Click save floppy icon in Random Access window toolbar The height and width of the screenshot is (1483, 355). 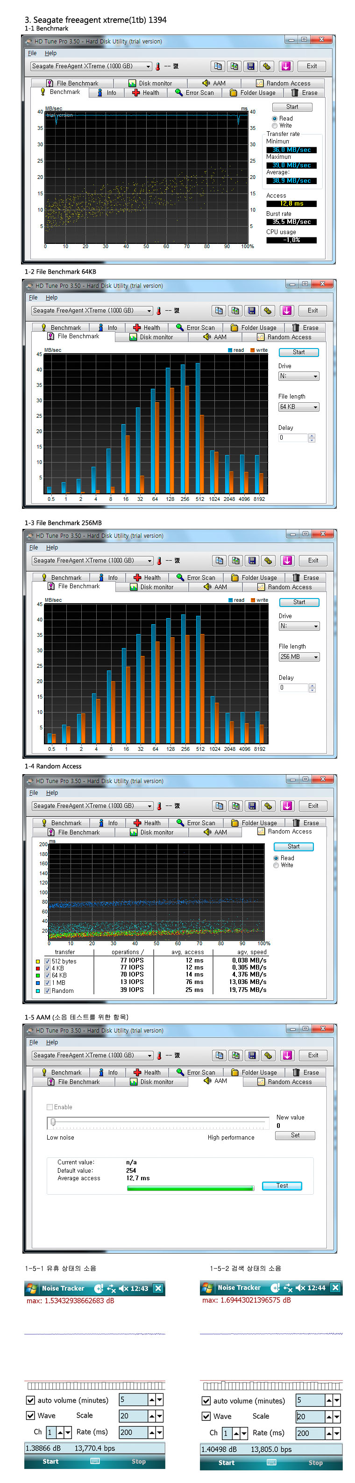(x=252, y=806)
